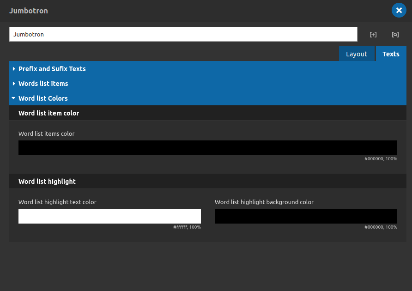Click the #000000, 100% value under highlight background
The image size is (412, 291).
tap(381, 227)
